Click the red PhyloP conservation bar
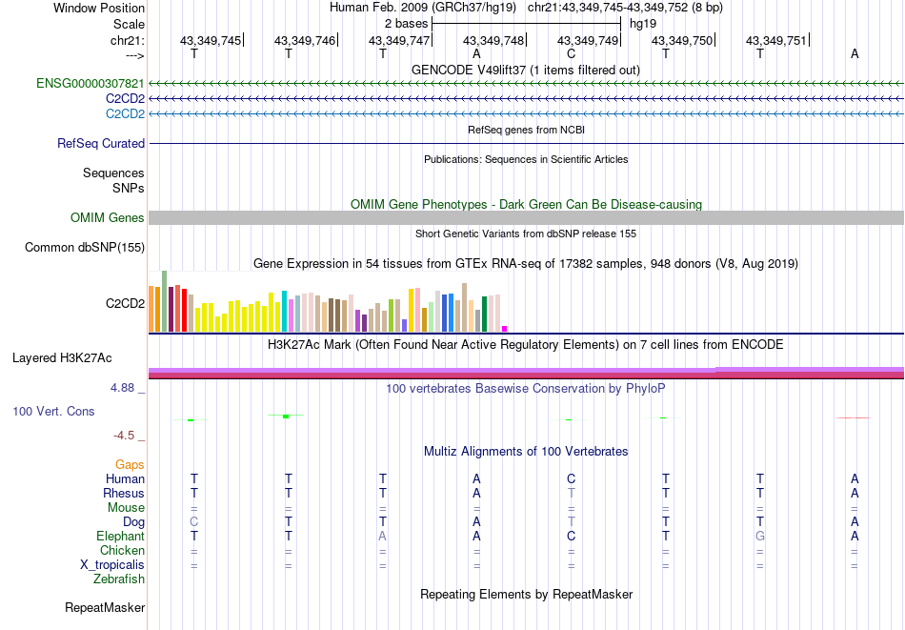This screenshot has width=905, height=630. pyautogui.click(x=853, y=417)
